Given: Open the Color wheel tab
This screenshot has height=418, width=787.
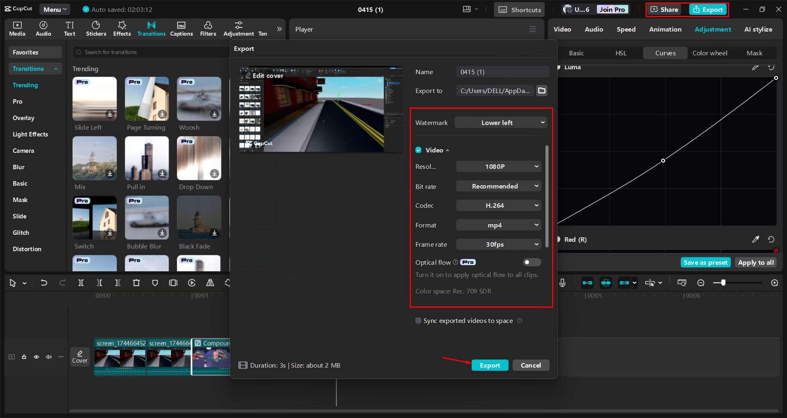Looking at the screenshot, I should point(710,53).
